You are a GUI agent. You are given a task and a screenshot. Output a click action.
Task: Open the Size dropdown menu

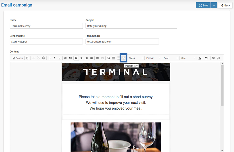point(188,58)
